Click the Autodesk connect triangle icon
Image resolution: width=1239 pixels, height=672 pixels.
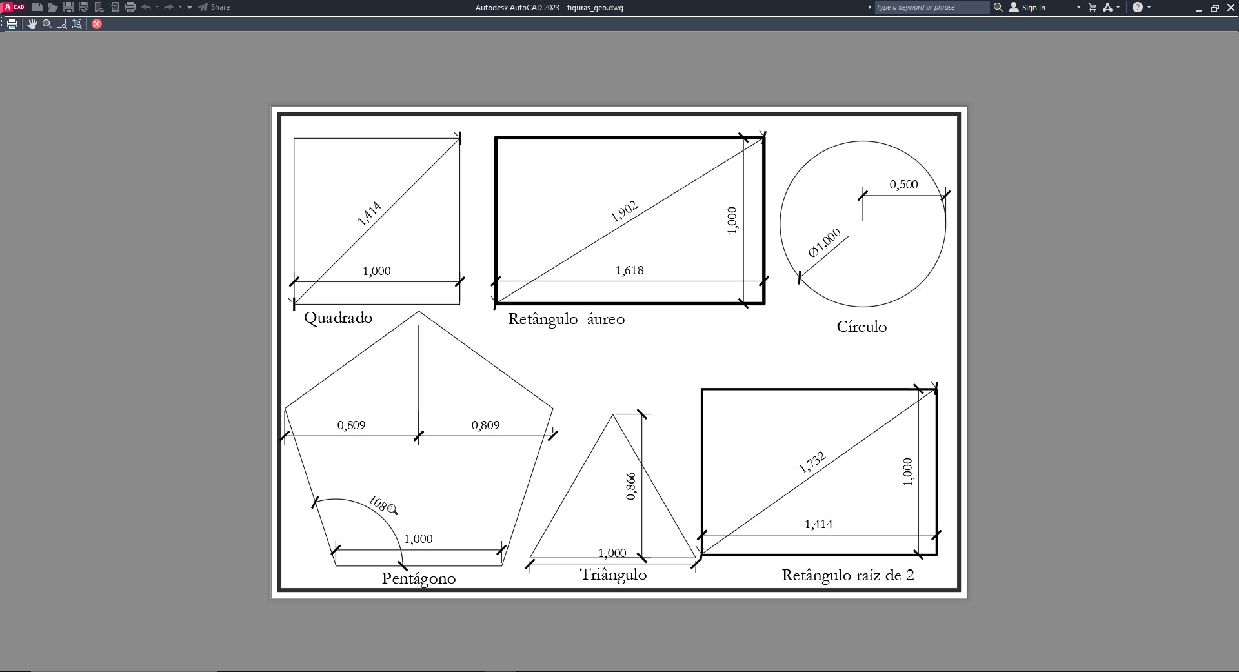pyautogui.click(x=1108, y=7)
